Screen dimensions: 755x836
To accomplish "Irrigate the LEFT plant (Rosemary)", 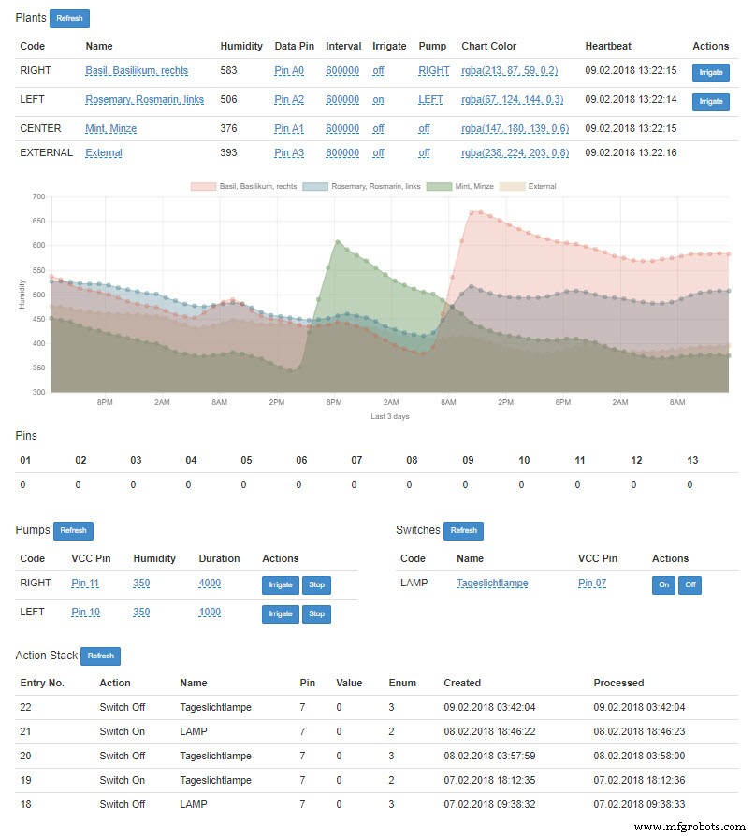I will coord(711,101).
